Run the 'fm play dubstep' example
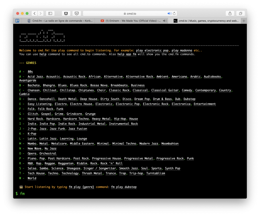This screenshot has width=260, height=216. 124,187
